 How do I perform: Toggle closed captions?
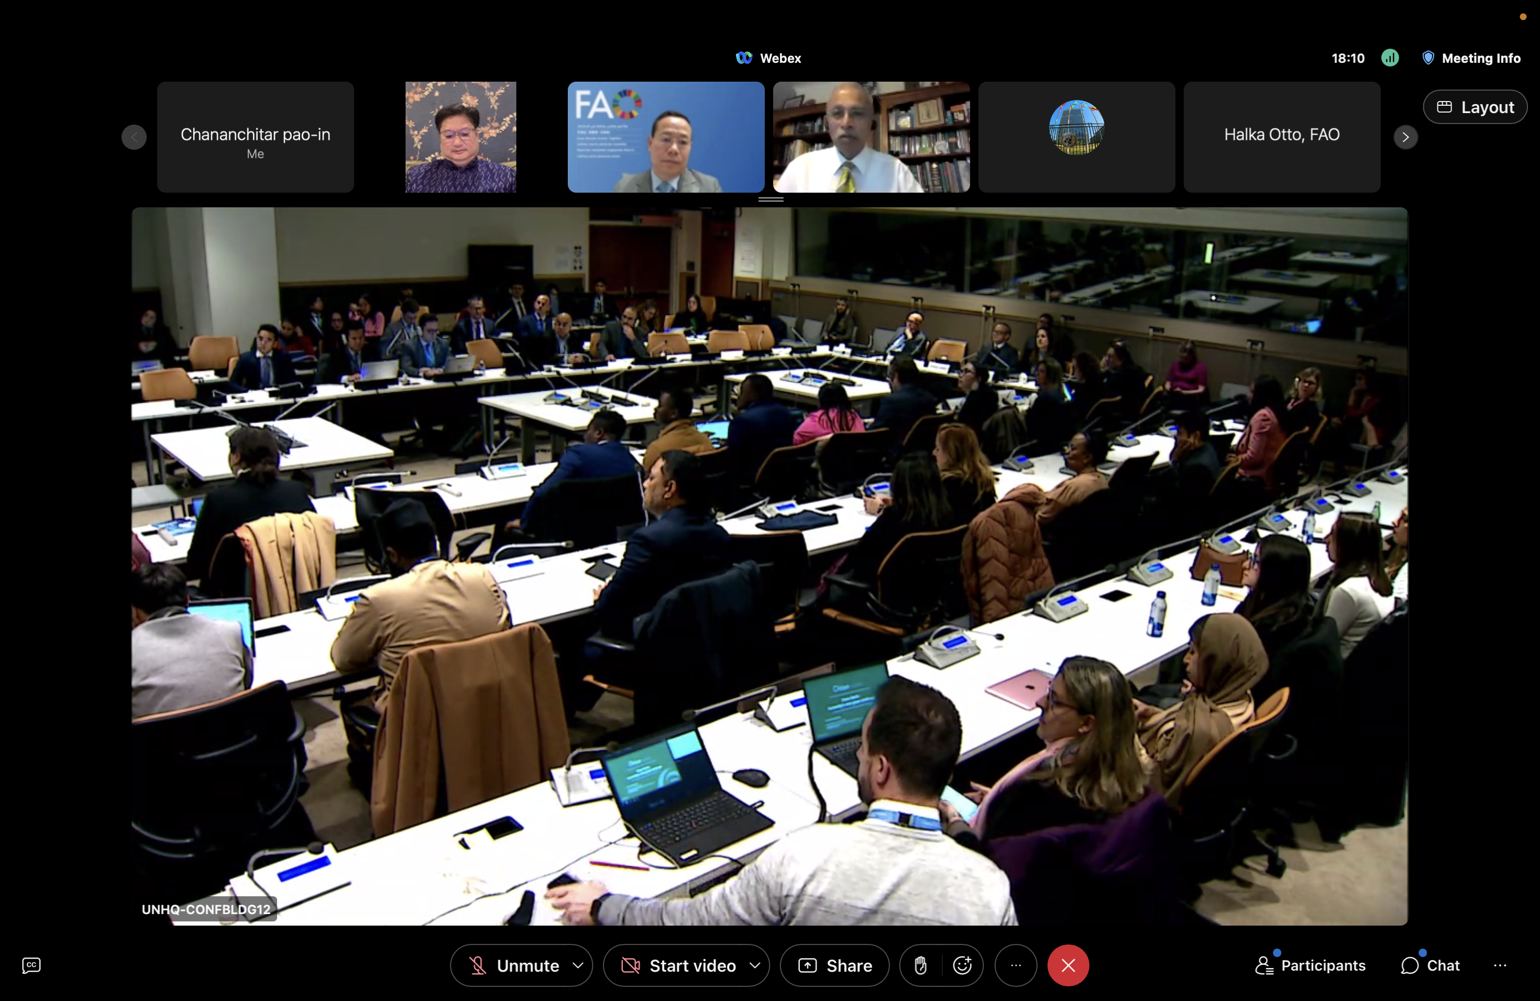point(31,965)
